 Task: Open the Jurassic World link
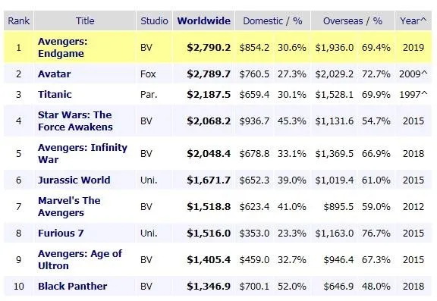point(74,180)
